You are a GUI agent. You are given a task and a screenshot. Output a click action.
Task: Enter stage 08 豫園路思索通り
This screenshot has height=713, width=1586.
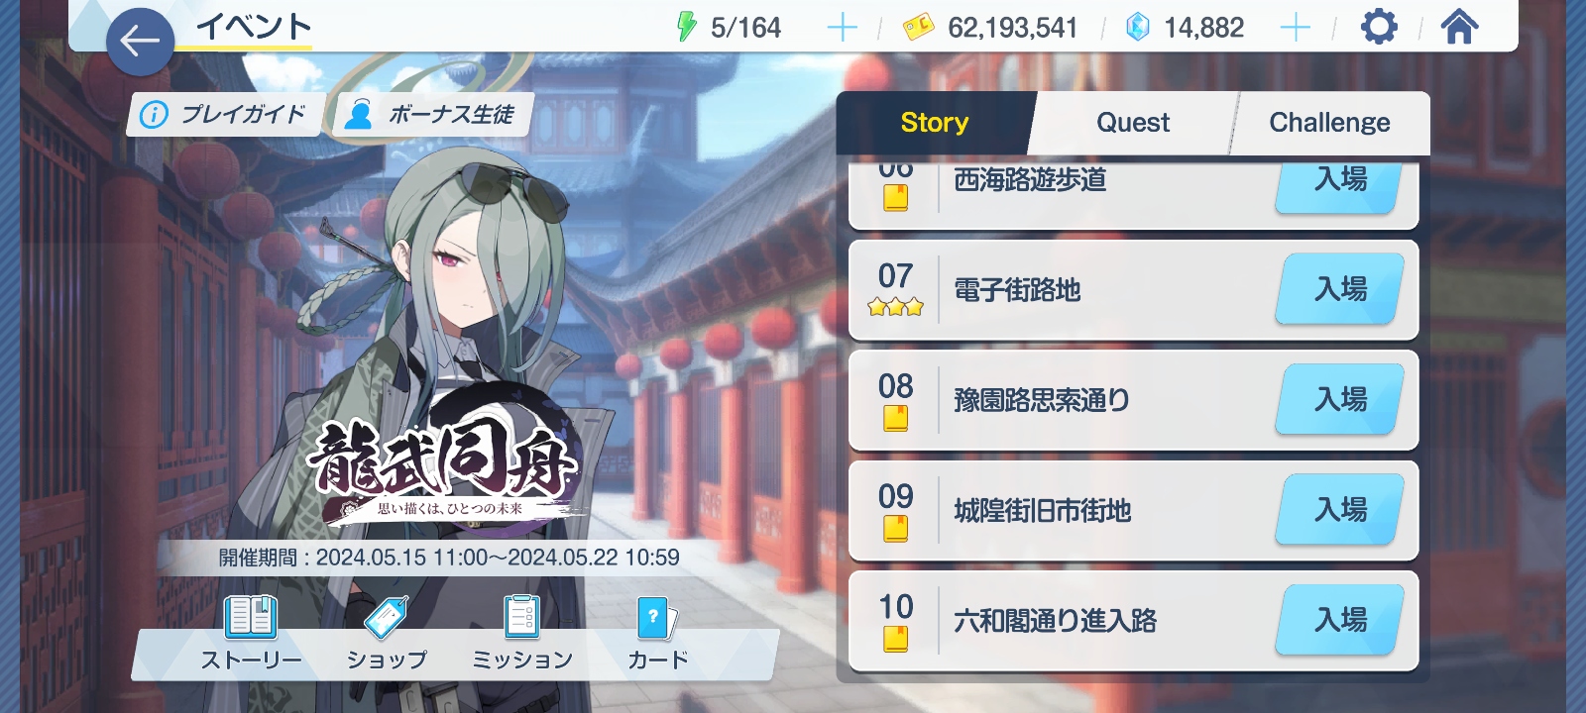1340,399
